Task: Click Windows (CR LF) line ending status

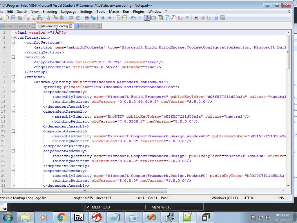Action: [225, 198]
